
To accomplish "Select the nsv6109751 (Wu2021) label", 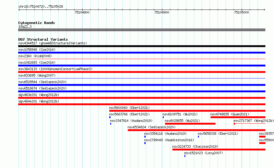I will (x=180, y=114).
